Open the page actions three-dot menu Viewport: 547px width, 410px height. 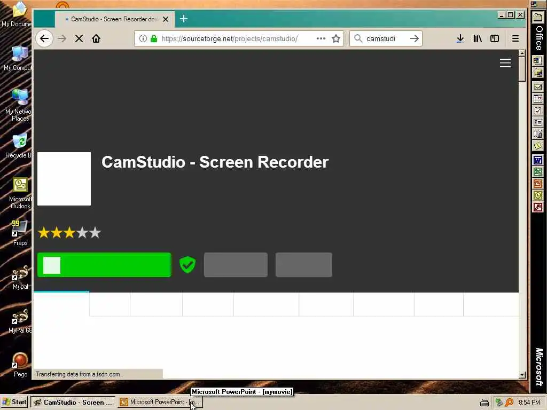pyautogui.click(x=321, y=38)
